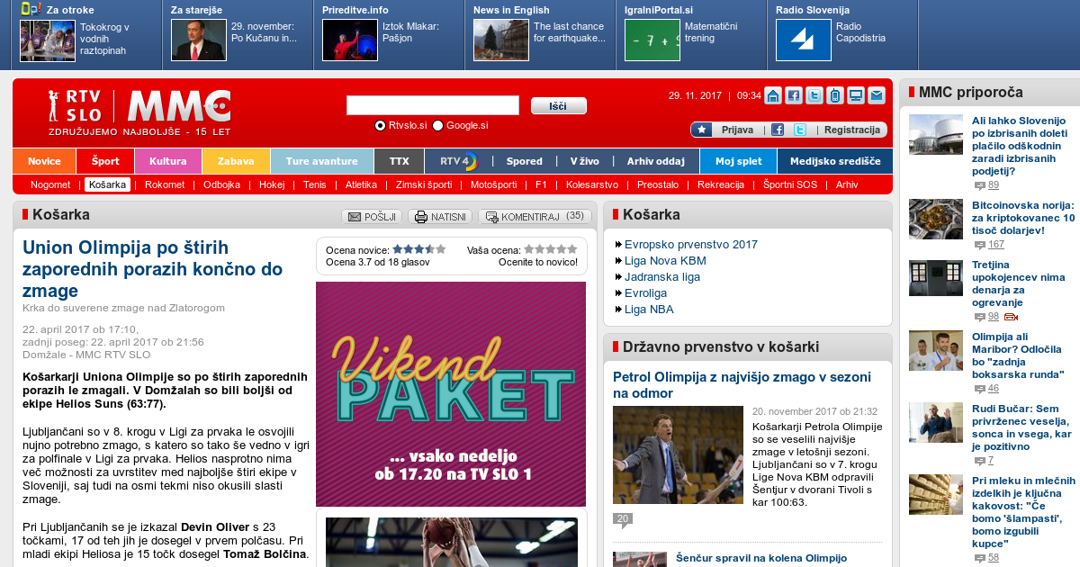
Task: Select the Rtvslo.si search radio button
Action: point(380,126)
